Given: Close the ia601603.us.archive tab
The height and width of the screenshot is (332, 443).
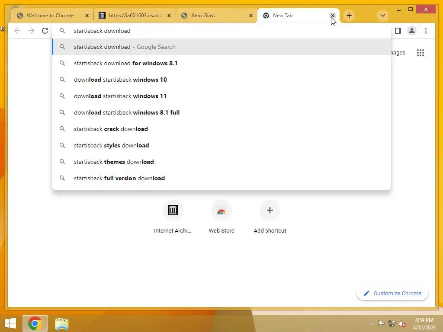Looking at the screenshot, I should [169, 16].
